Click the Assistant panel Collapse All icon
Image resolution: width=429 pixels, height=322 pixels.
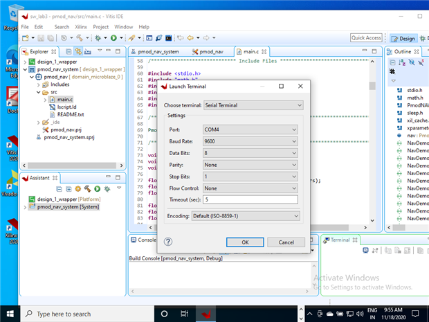[59, 189]
